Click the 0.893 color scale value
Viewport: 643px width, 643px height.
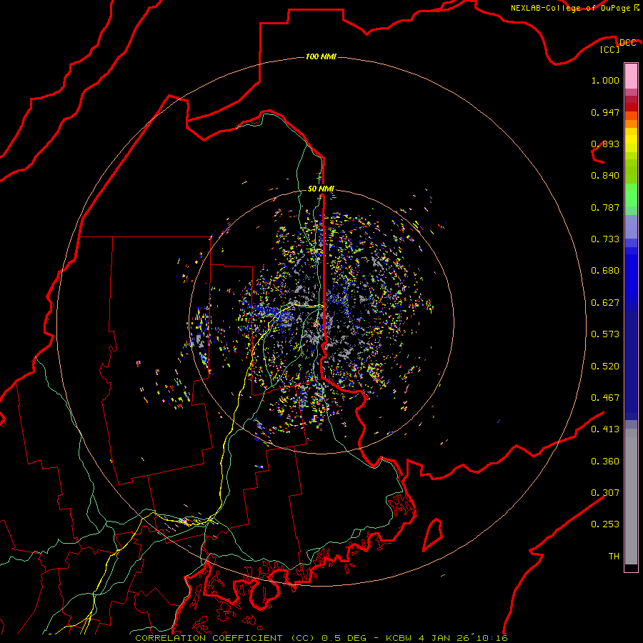click(x=605, y=144)
